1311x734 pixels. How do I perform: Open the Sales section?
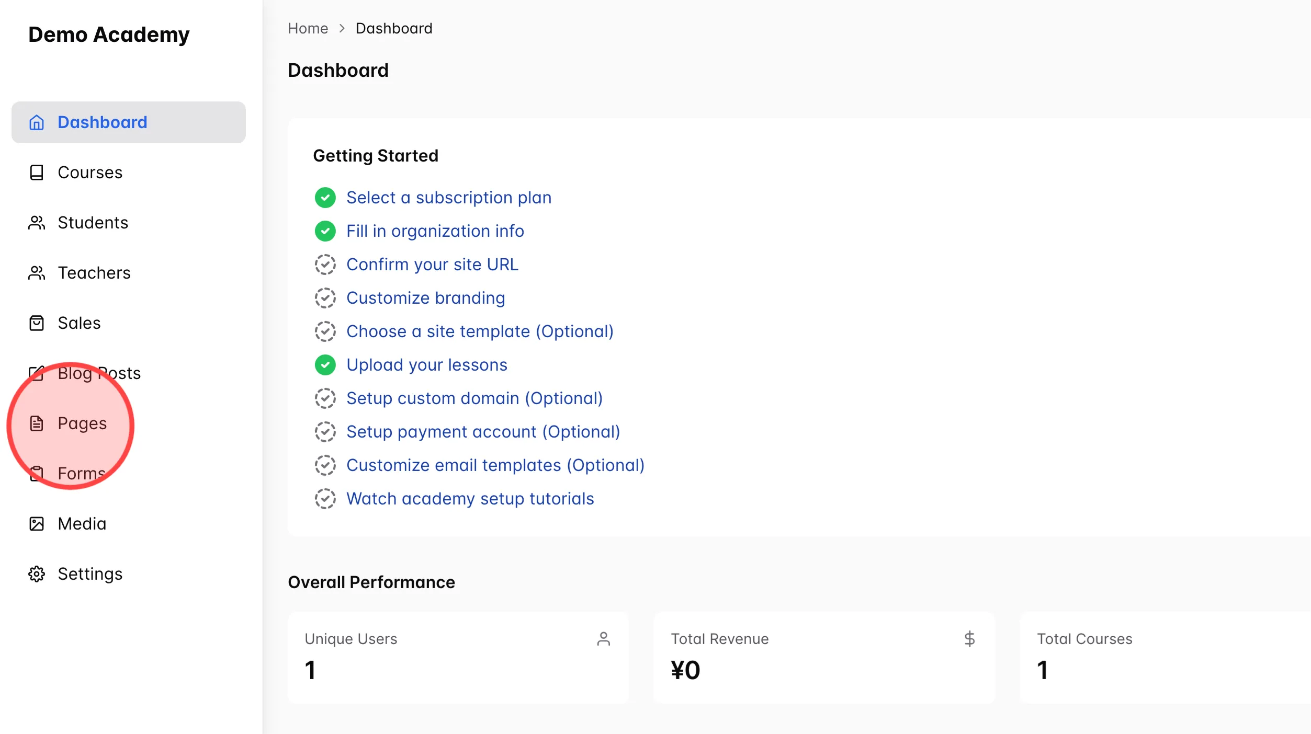(129, 323)
